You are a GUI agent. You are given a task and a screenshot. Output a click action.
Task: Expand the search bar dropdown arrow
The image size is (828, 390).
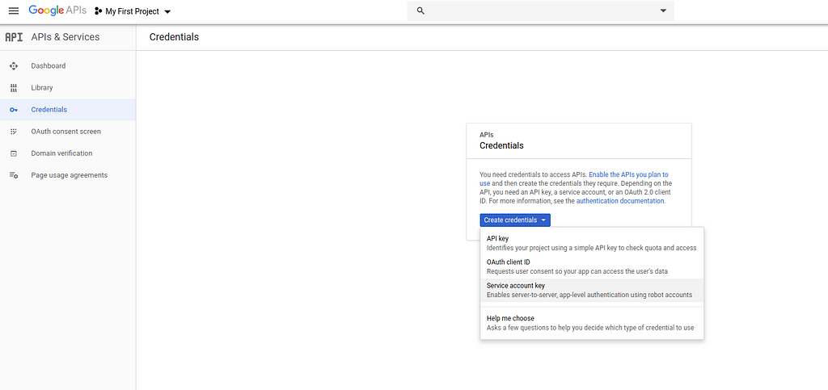point(663,11)
